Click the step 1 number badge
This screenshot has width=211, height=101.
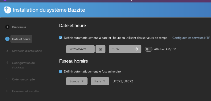pyautogui.click(x=8, y=27)
